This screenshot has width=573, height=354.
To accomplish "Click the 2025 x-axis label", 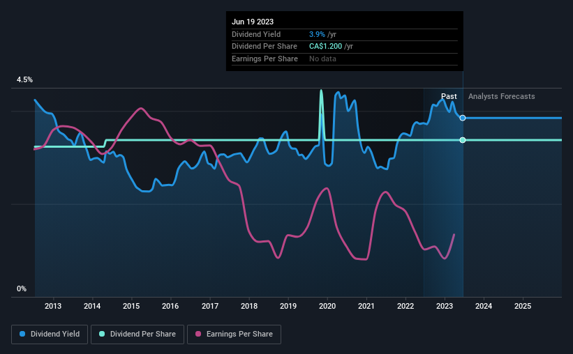I will [523, 306].
